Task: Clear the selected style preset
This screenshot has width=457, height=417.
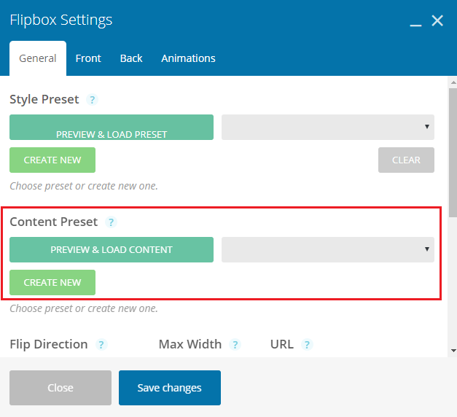Action: 406,160
